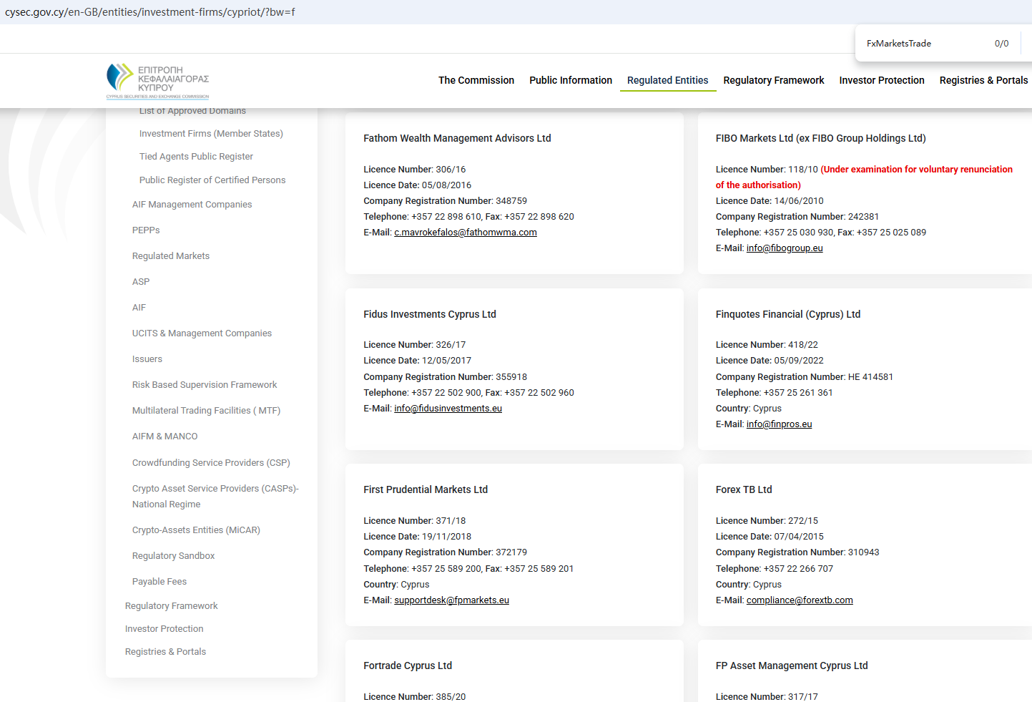
Task: Click the find box containing FxMarketsTrade
Action: click(923, 44)
